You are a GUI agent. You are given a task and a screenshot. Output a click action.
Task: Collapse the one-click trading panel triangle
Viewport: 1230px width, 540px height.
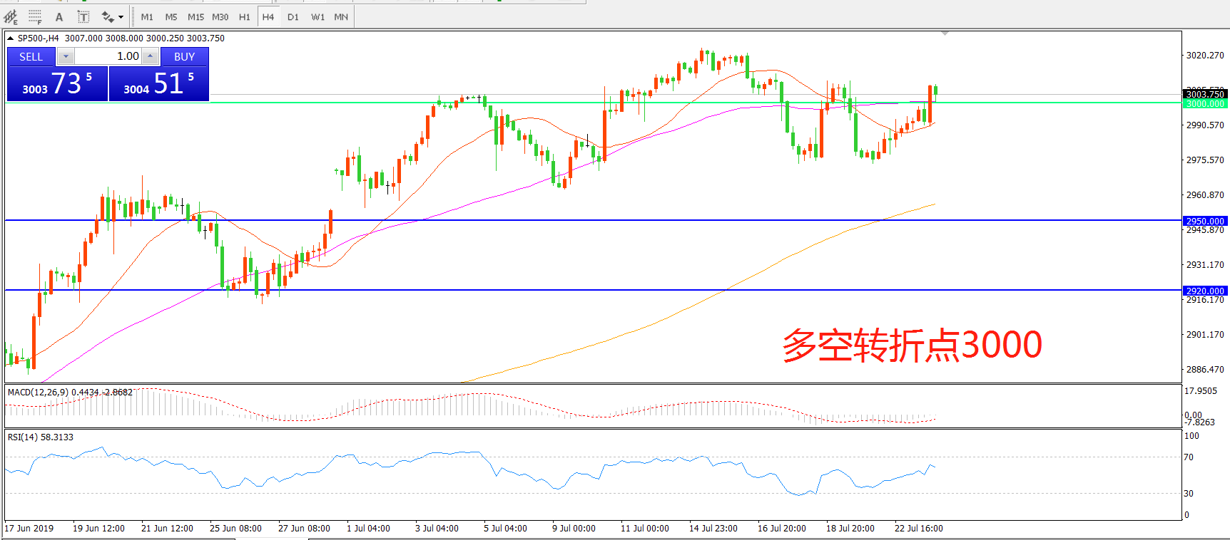[11, 38]
